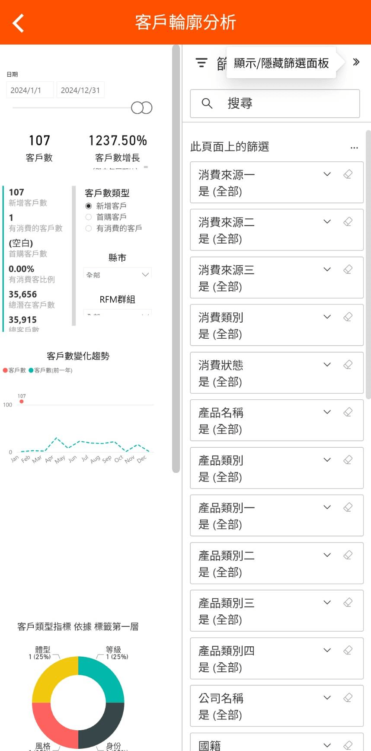Screen dimensions: 371x751
Task: Click the 1237.50% 客戶數增長 card
Action: tap(118, 148)
